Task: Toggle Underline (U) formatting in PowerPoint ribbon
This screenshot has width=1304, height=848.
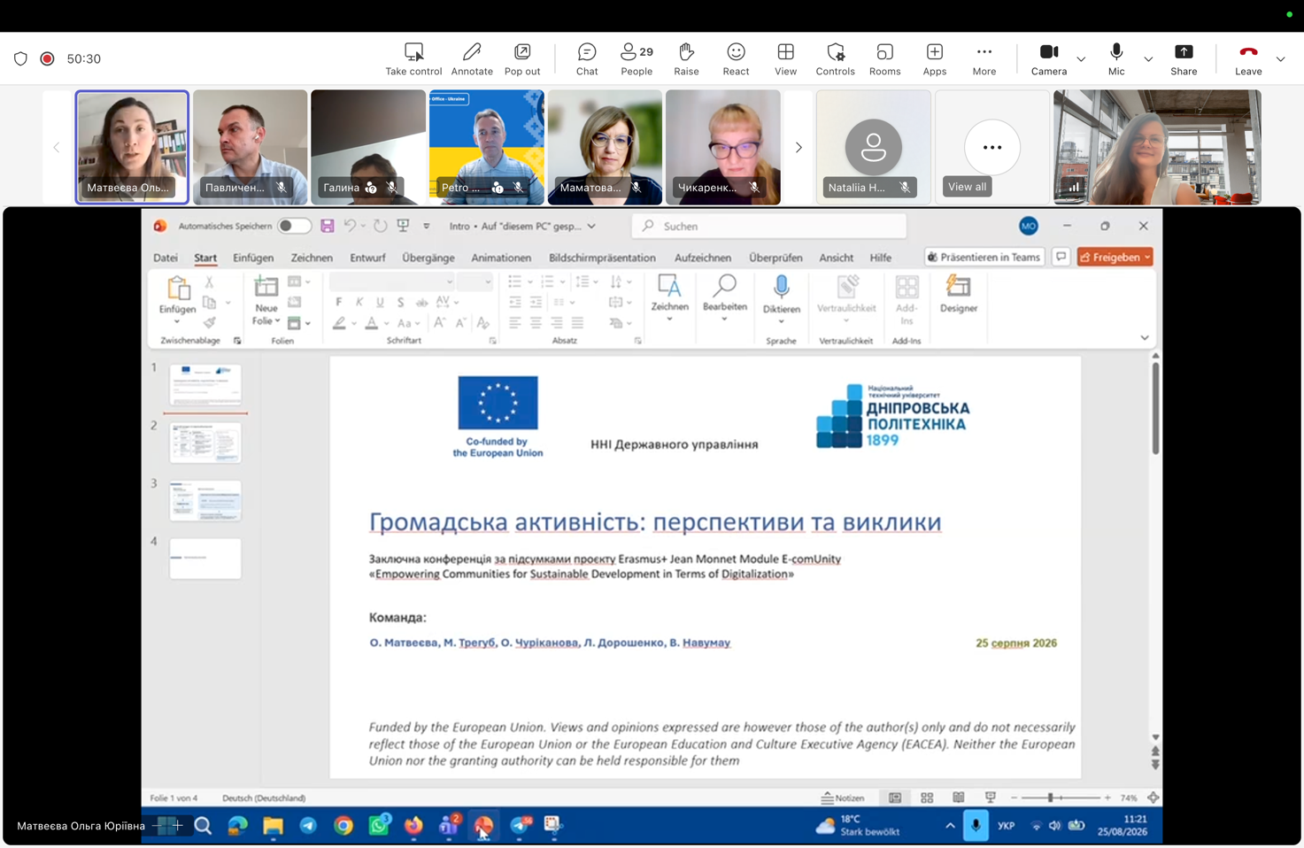Action: 380,302
